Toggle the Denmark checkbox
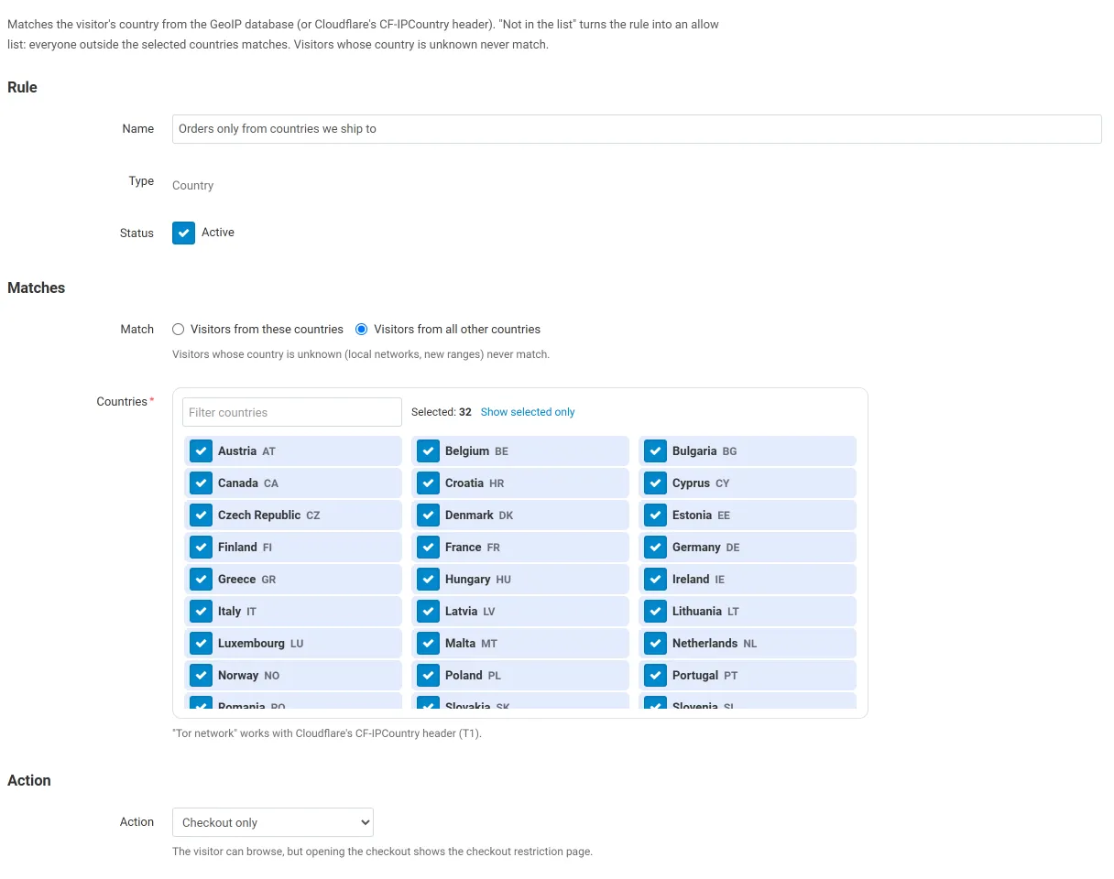Image resolution: width=1114 pixels, height=879 pixels. [x=429, y=515]
